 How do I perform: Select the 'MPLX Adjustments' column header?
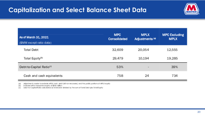point(145,37)
